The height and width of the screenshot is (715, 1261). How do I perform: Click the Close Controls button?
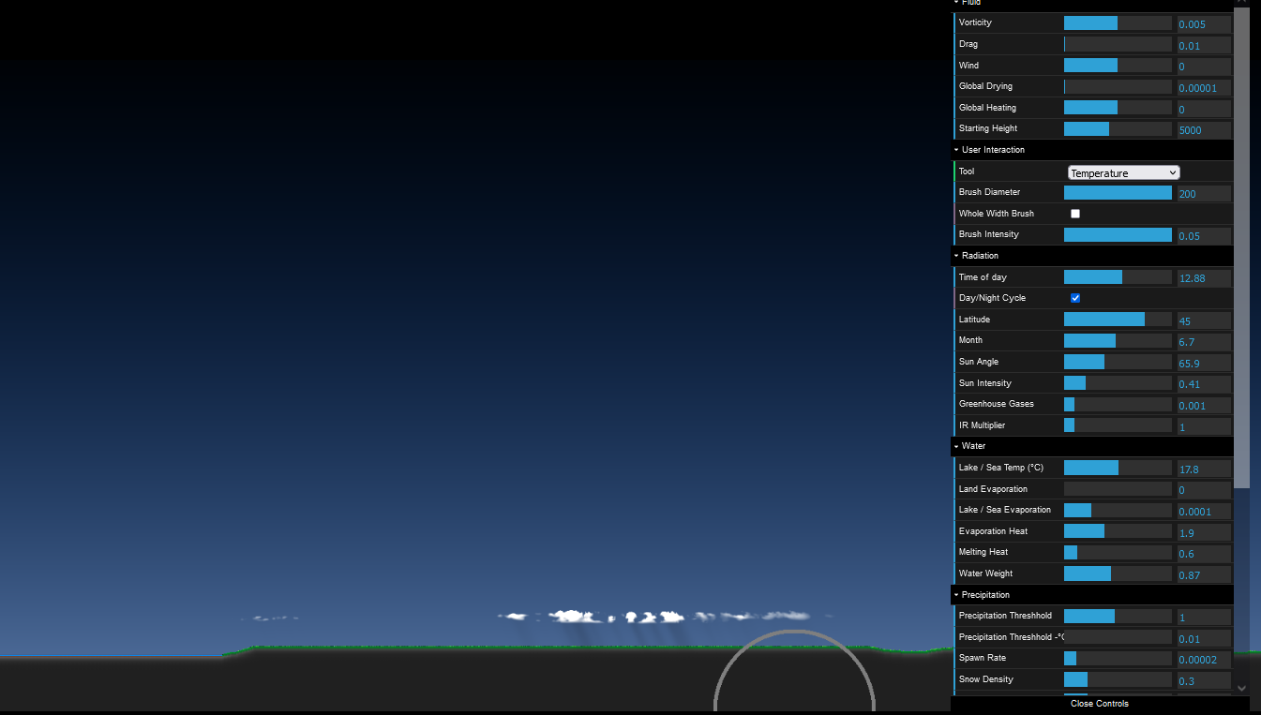point(1100,704)
